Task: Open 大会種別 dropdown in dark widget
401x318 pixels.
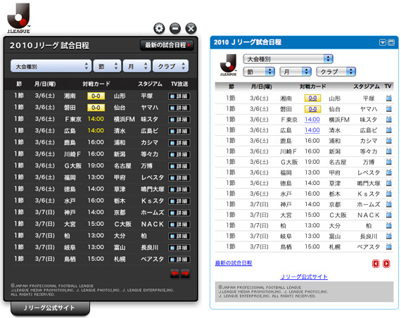Action: click(51, 66)
